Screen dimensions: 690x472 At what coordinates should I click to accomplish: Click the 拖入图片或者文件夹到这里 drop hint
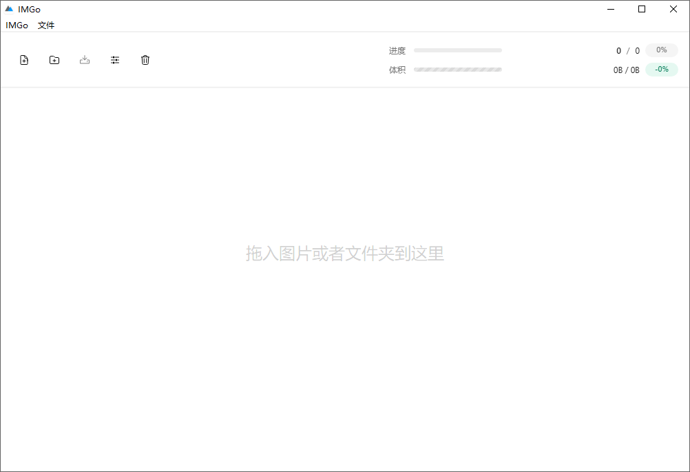[345, 253]
